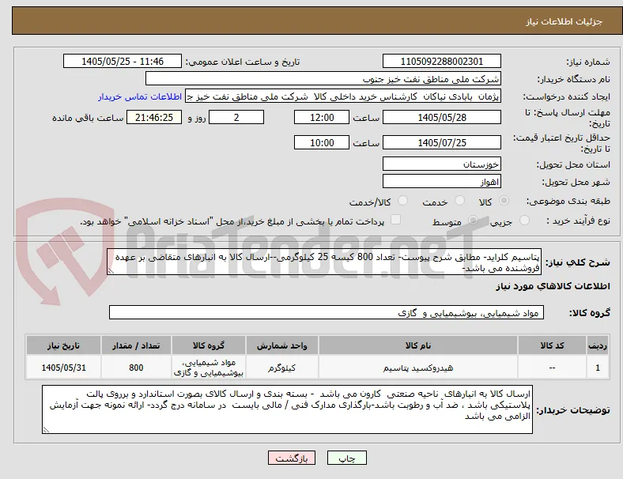Screen dimensions: 623x479
Task: Select the کالا radio button
Action: (504, 201)
